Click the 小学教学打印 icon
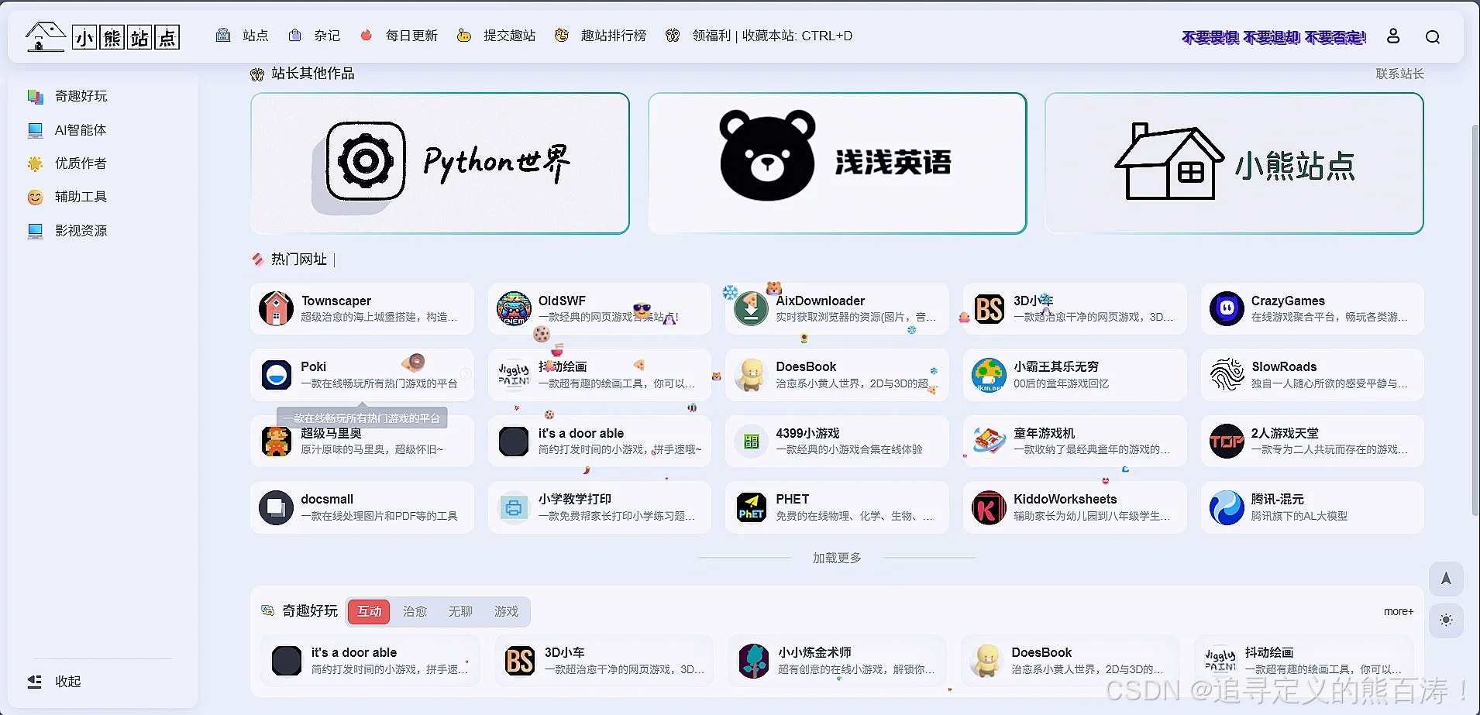This screenshot has width=1480, height=715. point(514,507)
